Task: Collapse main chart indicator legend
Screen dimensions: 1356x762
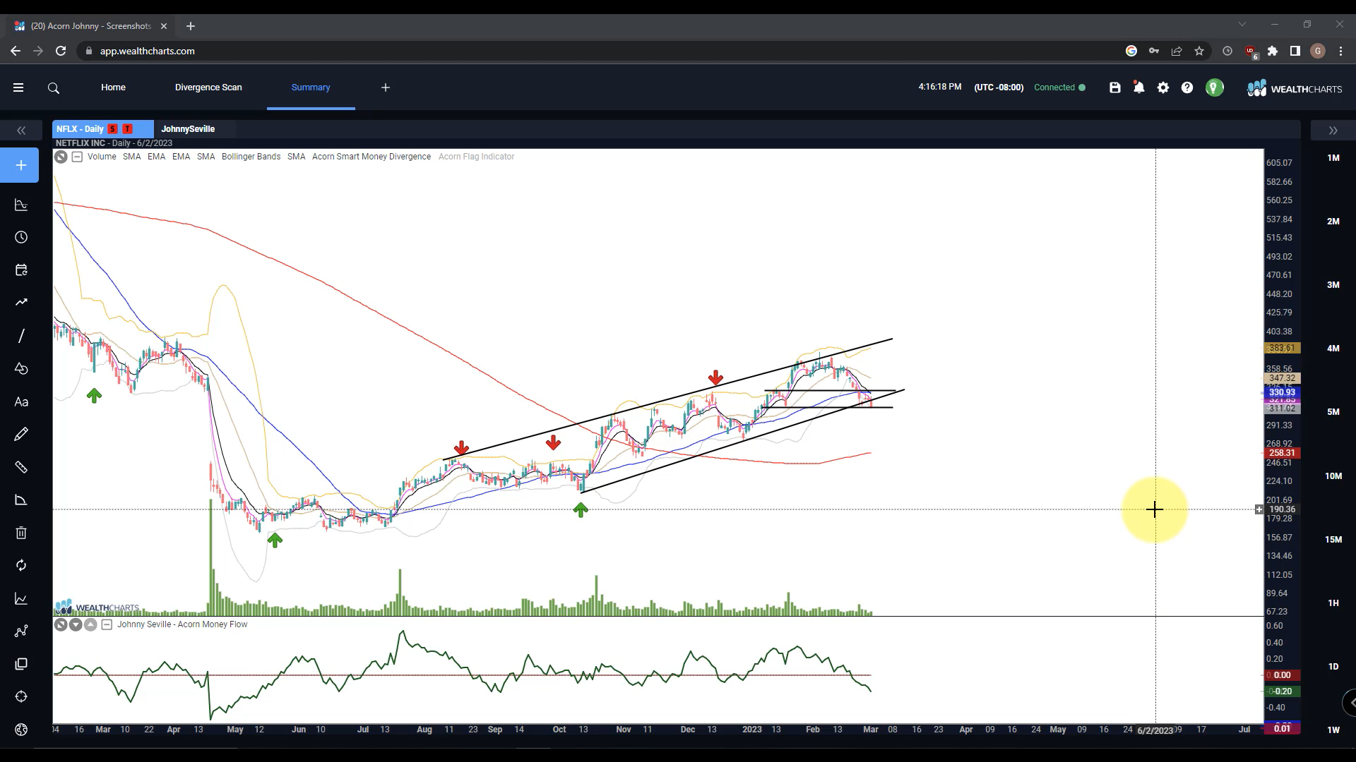Action: coord(77,157)
